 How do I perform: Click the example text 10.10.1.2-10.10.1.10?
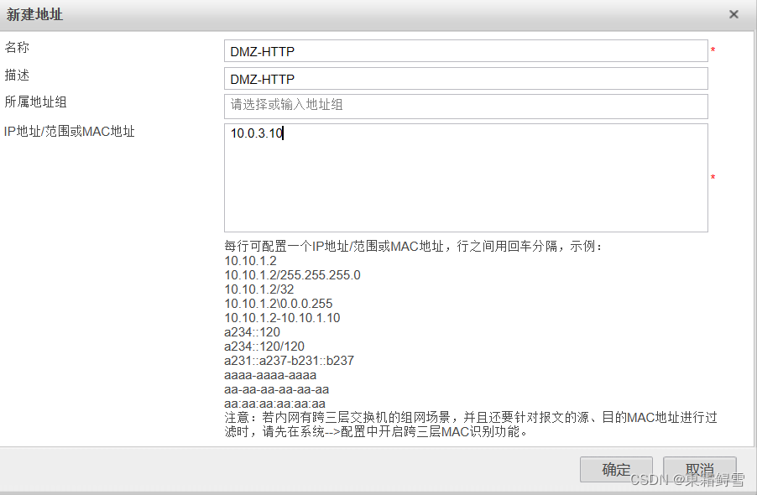[282, 318]
